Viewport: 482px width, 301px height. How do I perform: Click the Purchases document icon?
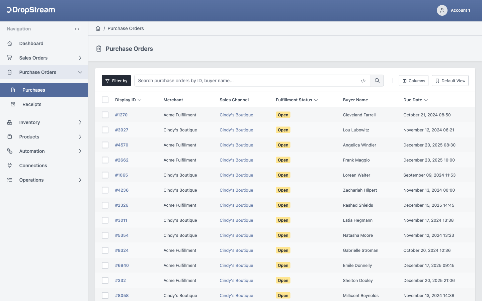tap(13, 90)
